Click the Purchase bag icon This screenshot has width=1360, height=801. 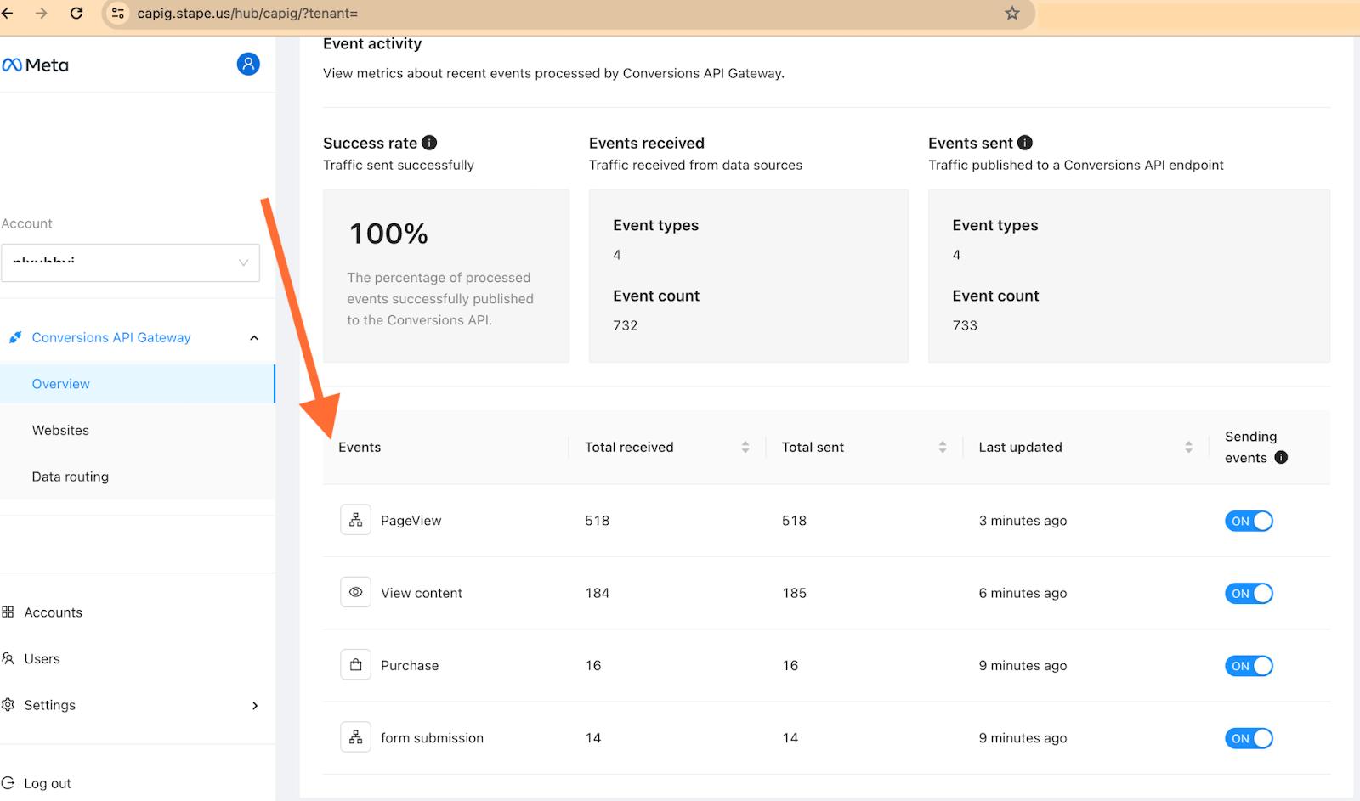[355, 665]
